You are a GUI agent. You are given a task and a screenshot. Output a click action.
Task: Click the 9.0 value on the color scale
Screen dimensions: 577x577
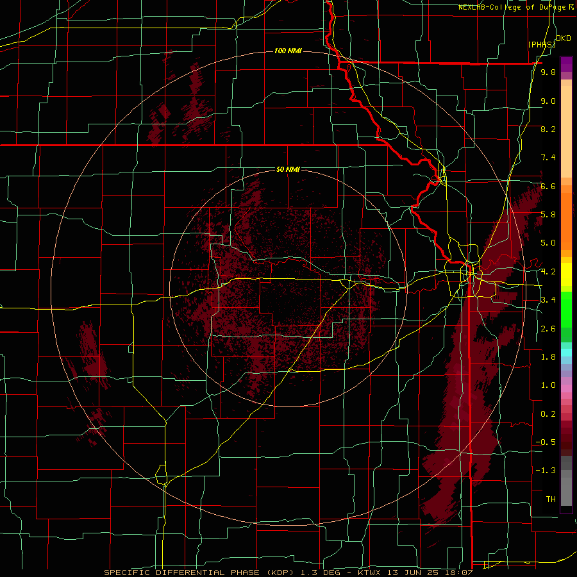(548, 101)
